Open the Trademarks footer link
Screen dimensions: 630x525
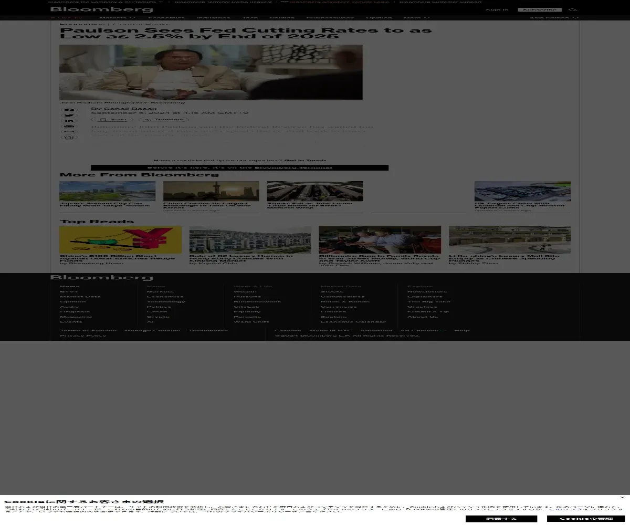coord(208,330)
